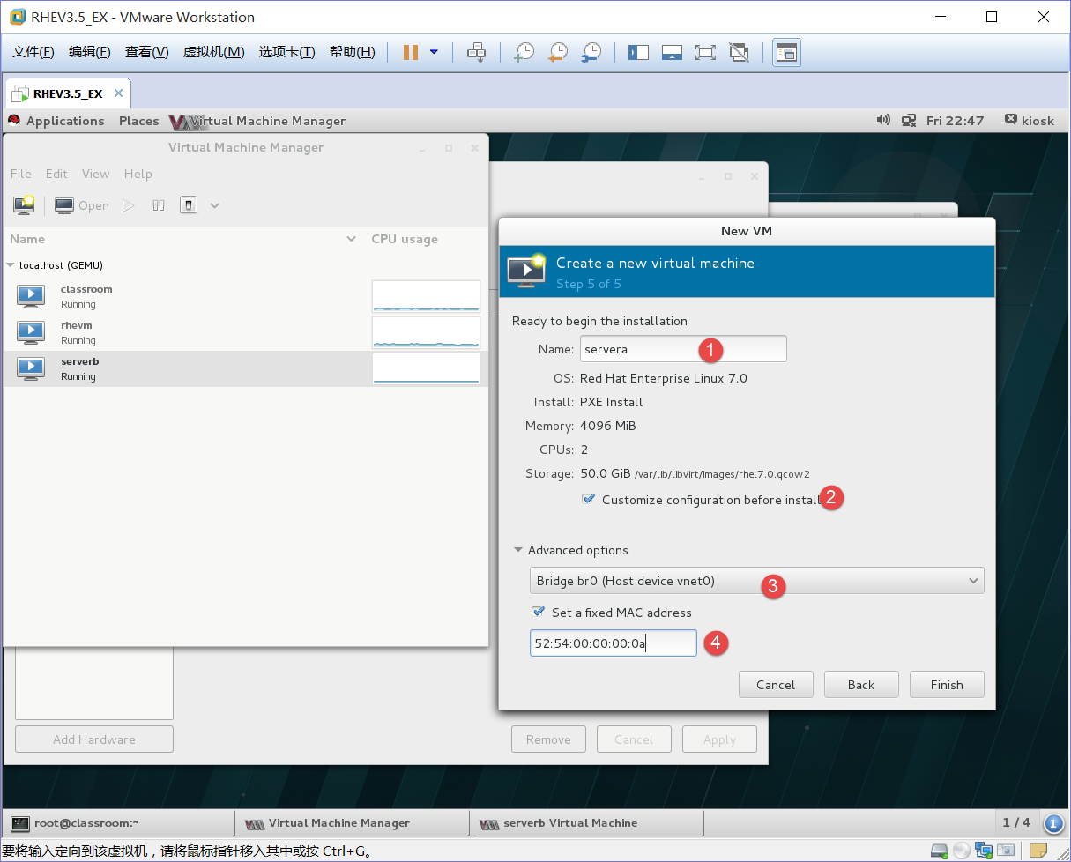1071x862 pixels.
Task: Select the classroom virtual machine
Action: (245, 296)
